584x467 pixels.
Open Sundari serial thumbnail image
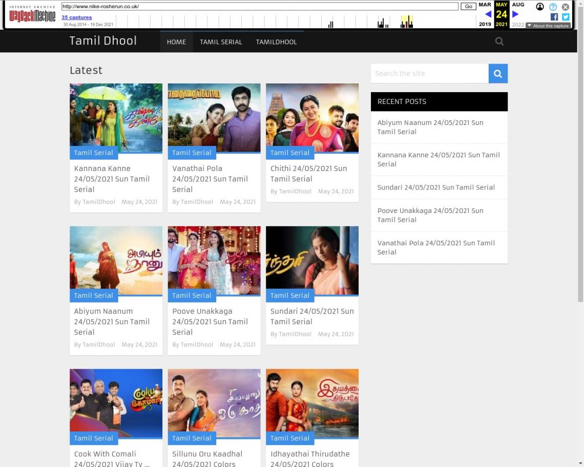point(312,260)
